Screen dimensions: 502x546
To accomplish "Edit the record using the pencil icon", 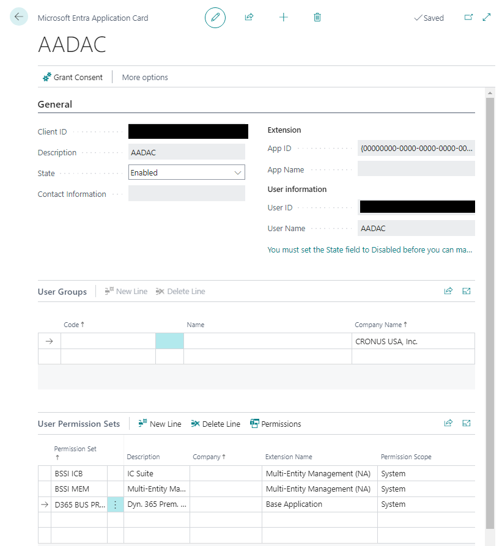I will [215, 17].
